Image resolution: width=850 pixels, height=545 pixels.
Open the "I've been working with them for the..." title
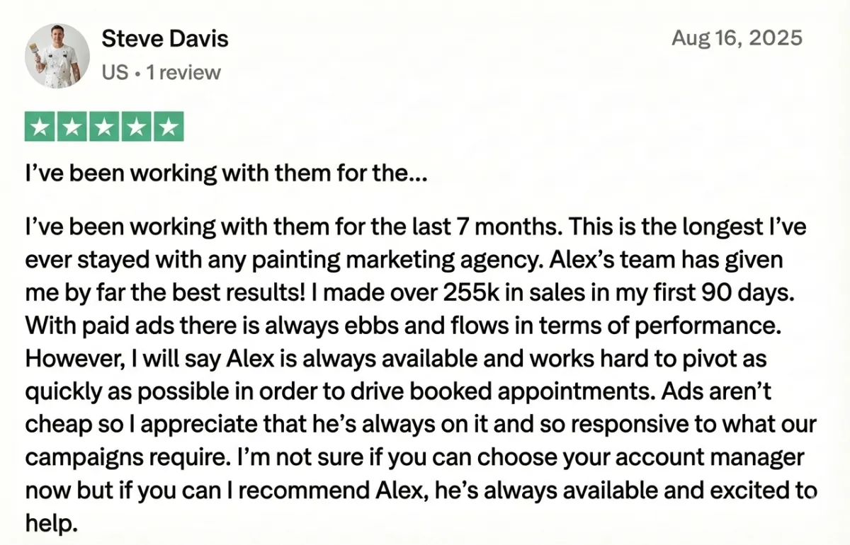226,173
